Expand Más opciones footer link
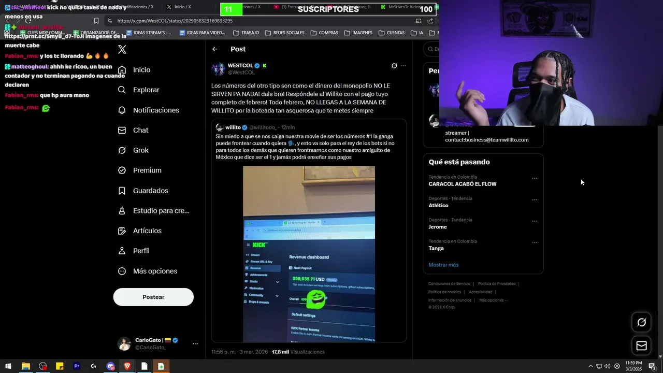Image resolution: width=663 pixels, height=373 pixels. click(493, 300)
